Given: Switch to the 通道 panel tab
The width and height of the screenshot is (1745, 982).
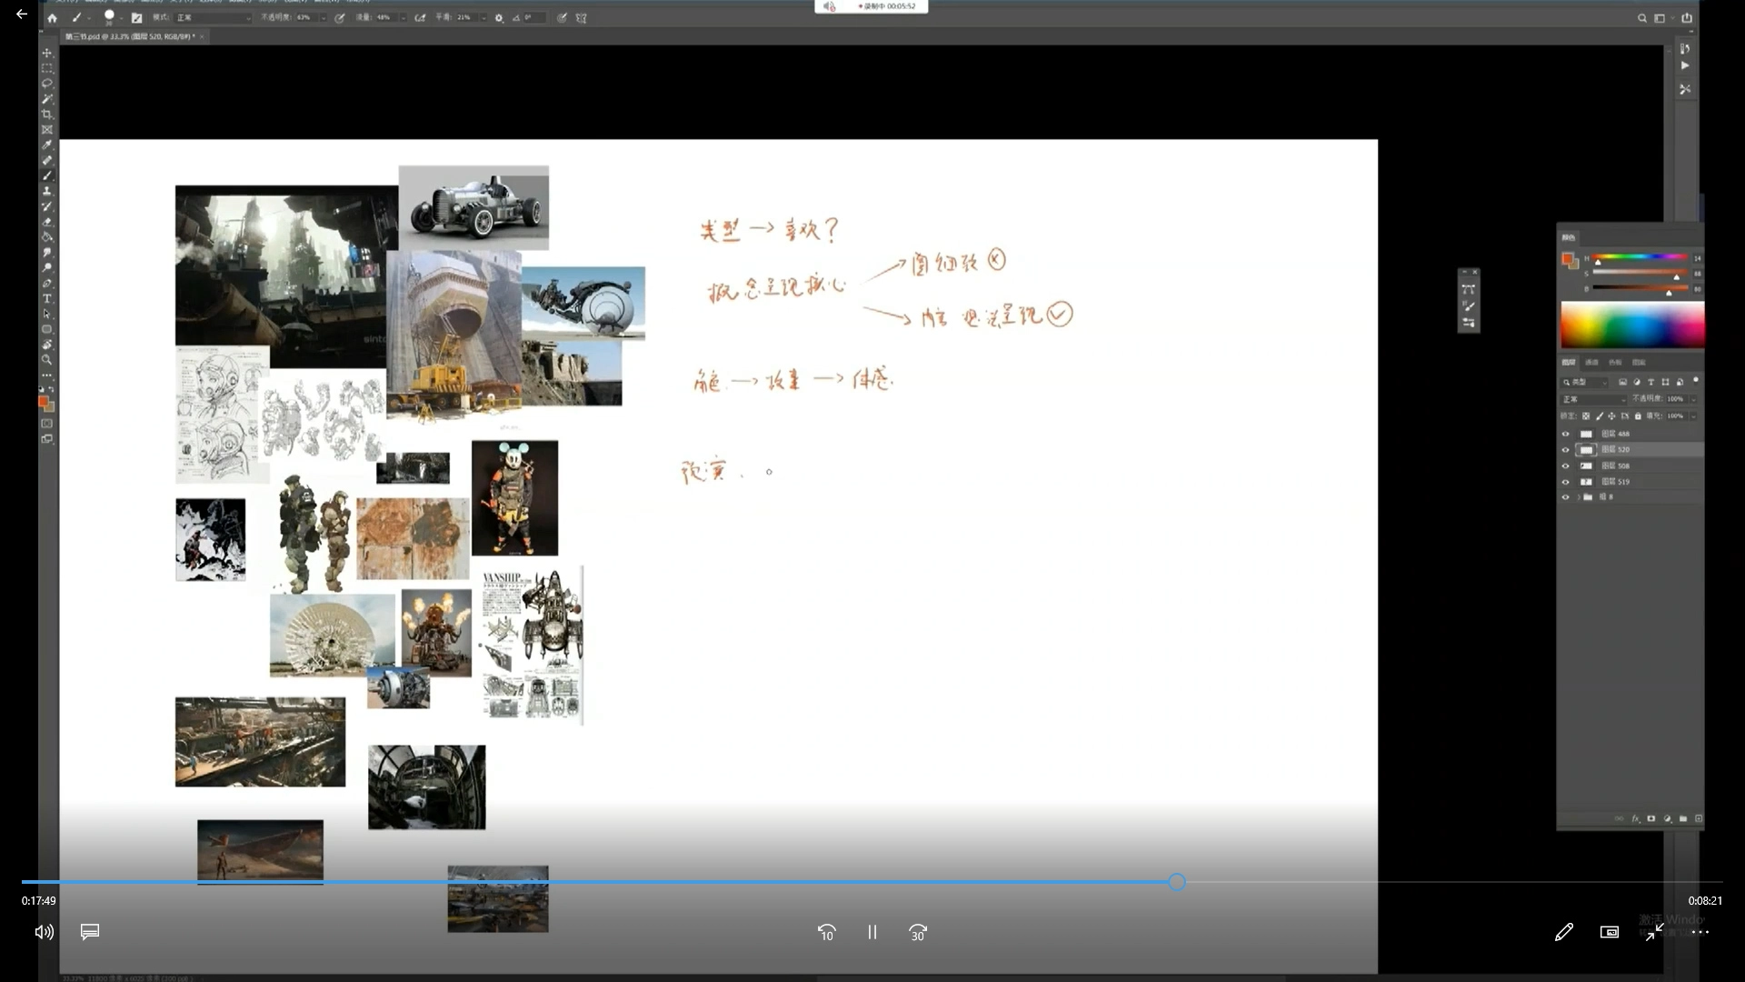Looking at the screenshot, I should pos(1592,362).
